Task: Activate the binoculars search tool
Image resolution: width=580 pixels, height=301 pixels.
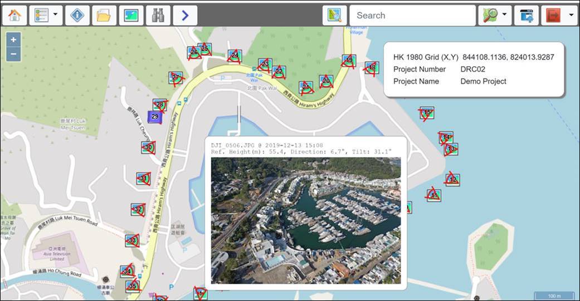Action: click(158, 16)
